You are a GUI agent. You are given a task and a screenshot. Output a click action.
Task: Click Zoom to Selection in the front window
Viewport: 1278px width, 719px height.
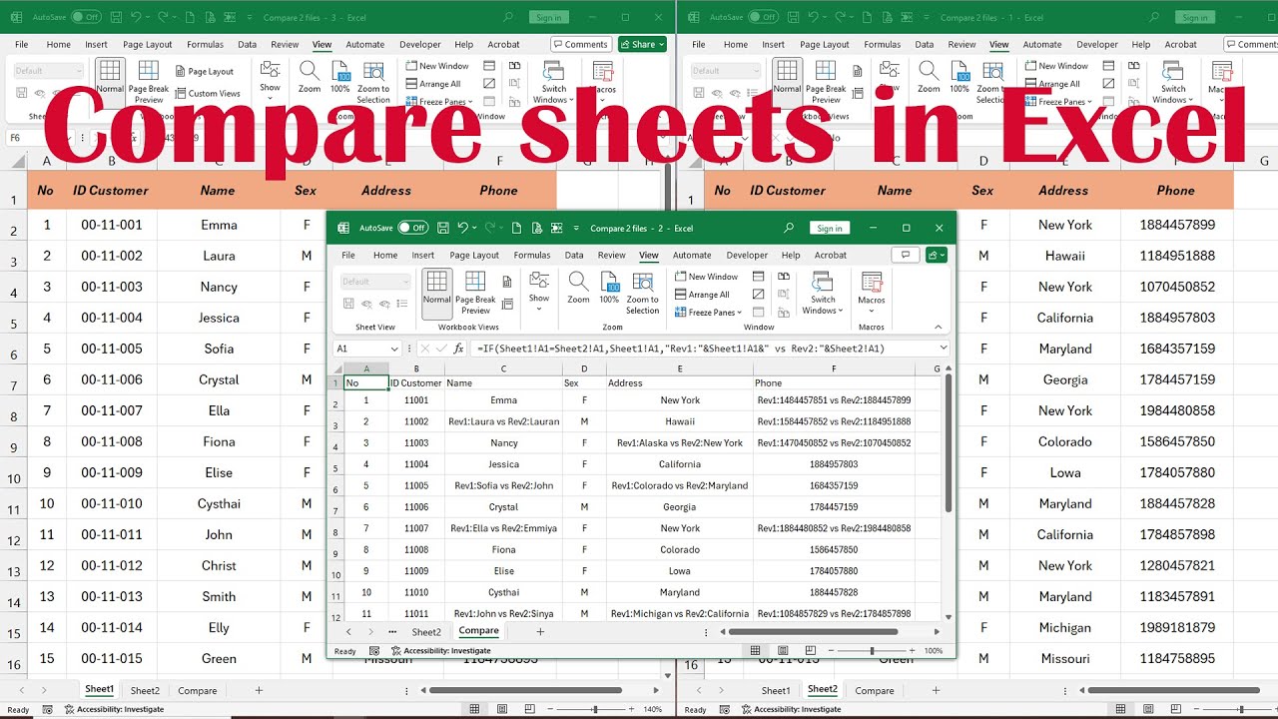coord(642,292)
